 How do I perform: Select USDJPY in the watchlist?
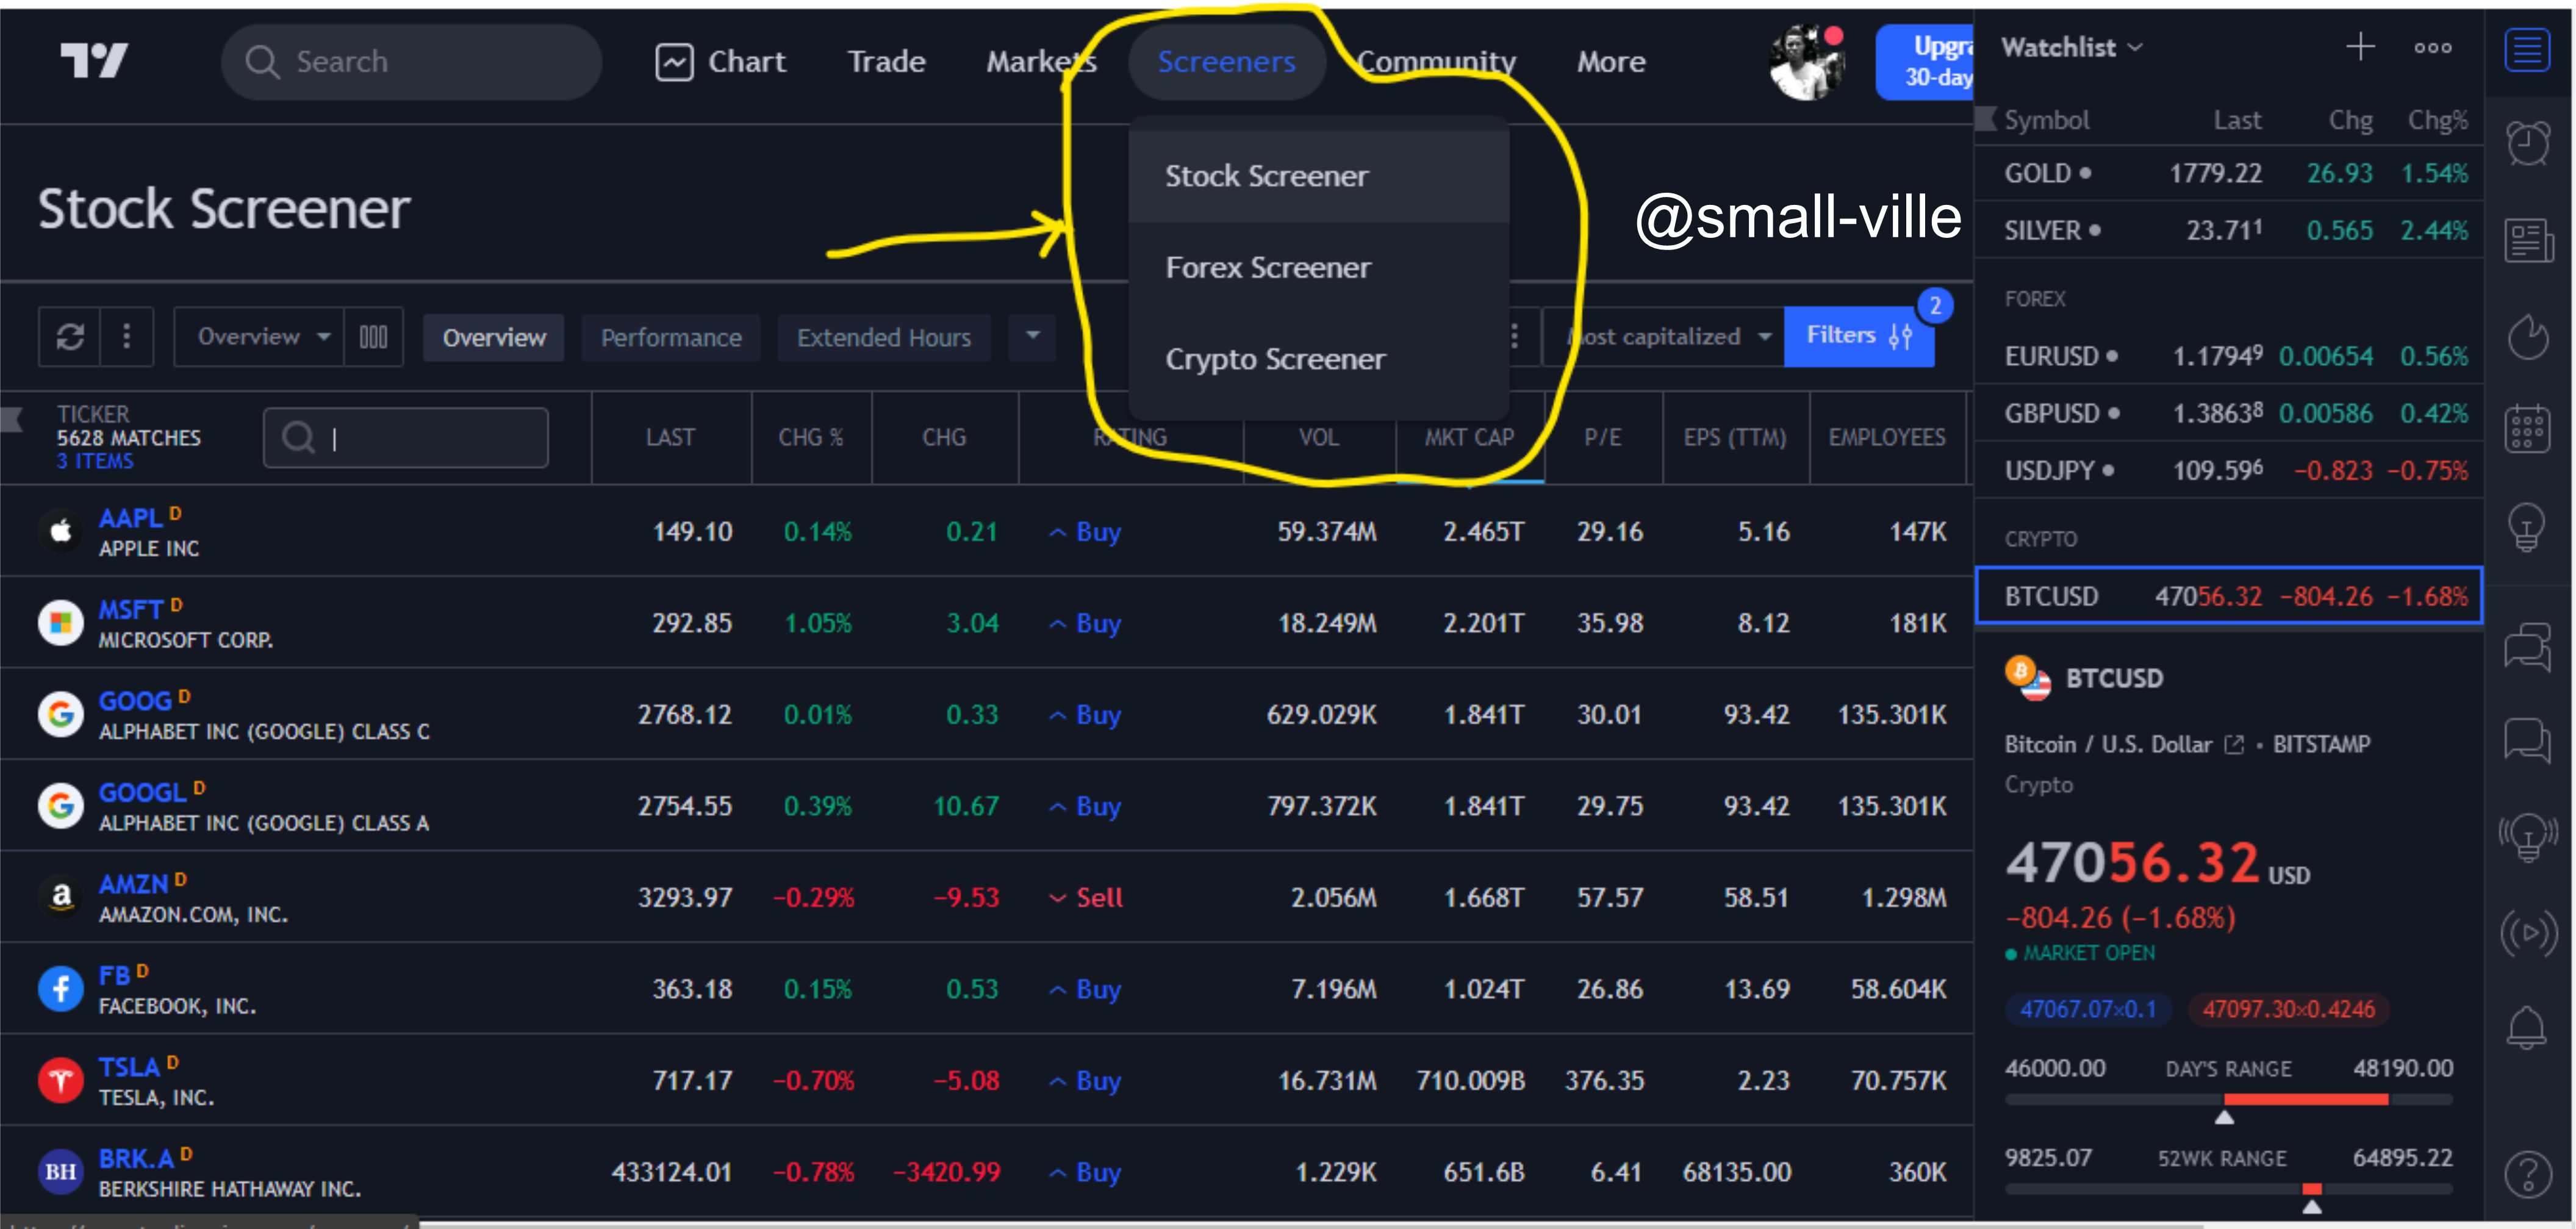[x=2229, y=470]
